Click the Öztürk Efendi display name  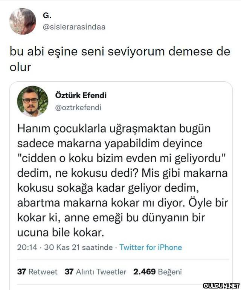[x=81, y=96]
